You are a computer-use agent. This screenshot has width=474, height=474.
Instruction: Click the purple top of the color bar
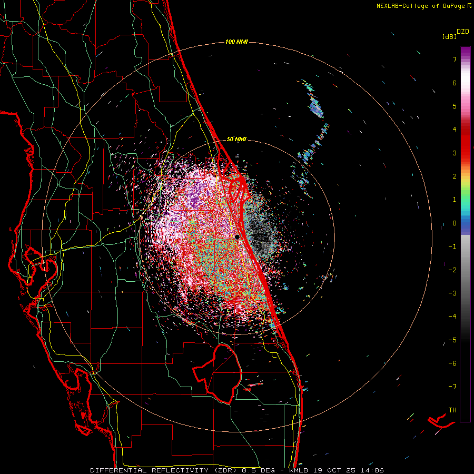pyautogui.click(x=465, y=52)
